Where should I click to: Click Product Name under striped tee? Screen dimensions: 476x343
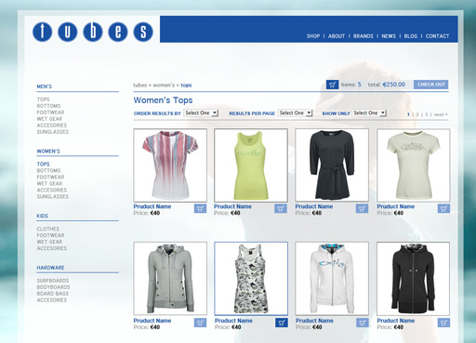coord(152,206)
